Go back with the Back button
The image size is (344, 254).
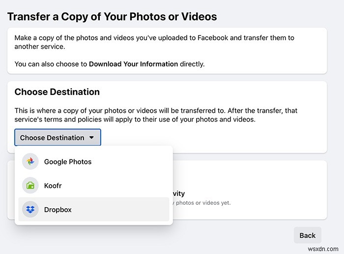pos(308,235)
